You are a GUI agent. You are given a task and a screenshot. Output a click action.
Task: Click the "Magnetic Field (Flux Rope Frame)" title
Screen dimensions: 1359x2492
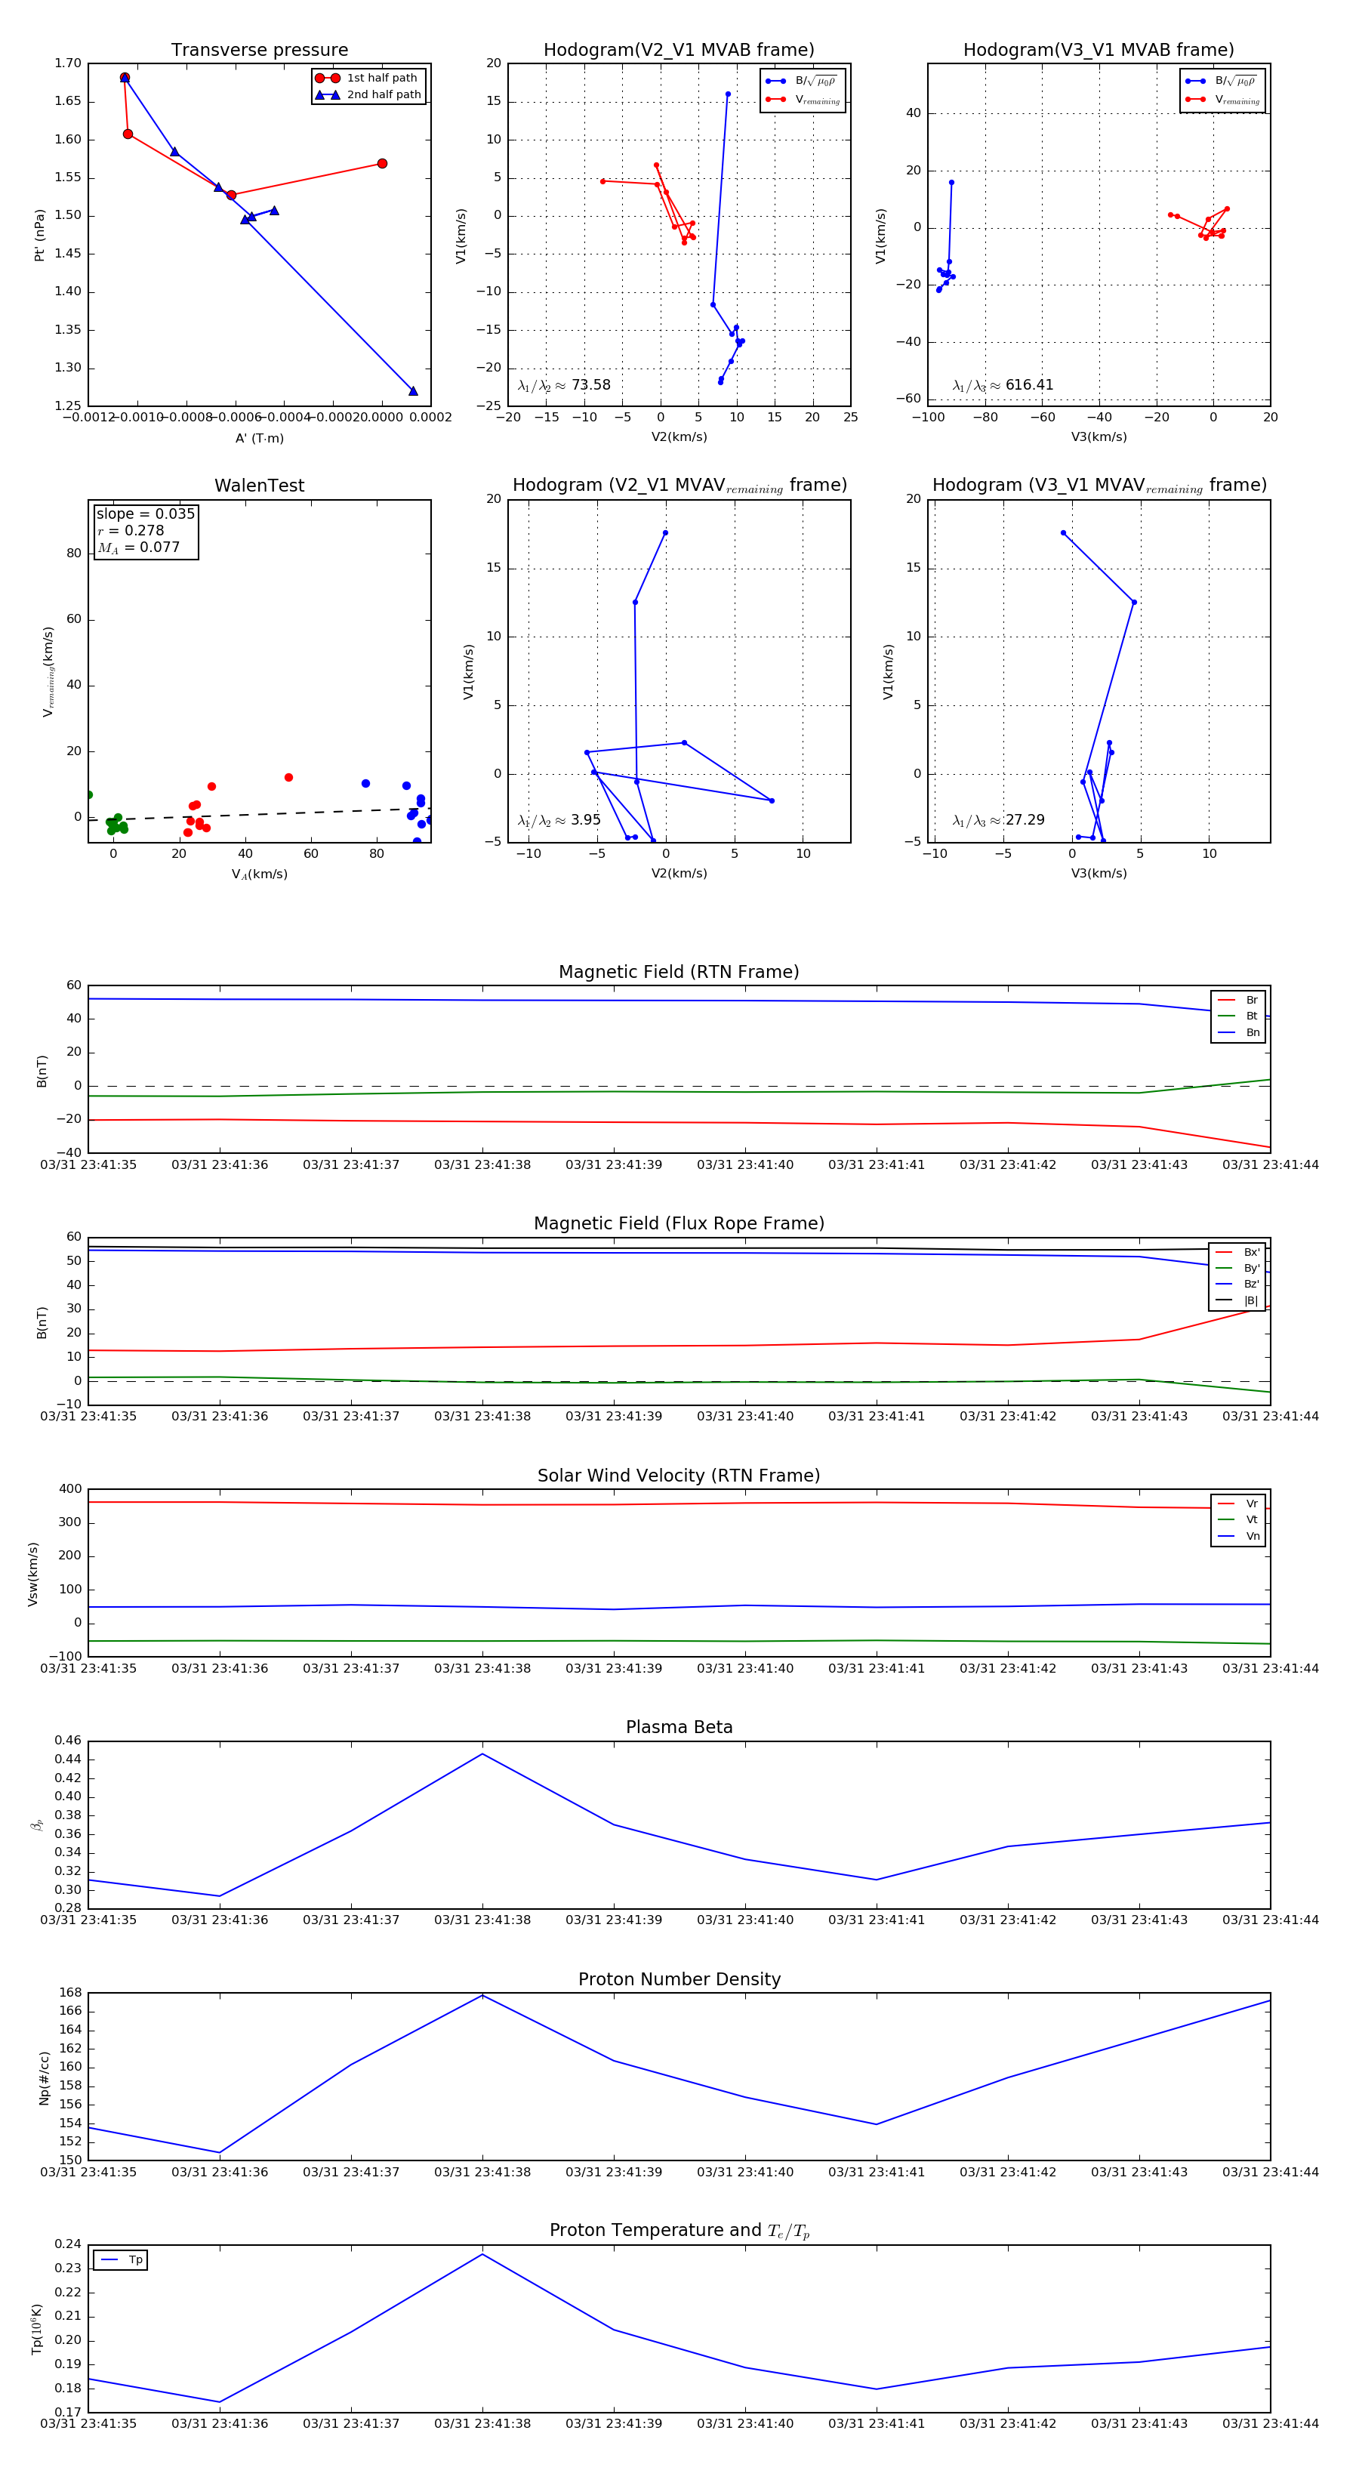(x=679, y=1224)
